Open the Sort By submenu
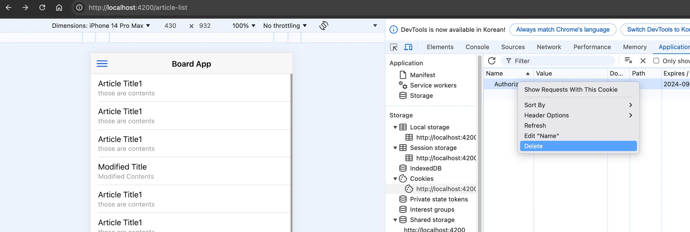690x232 pixels. (578, 105)
